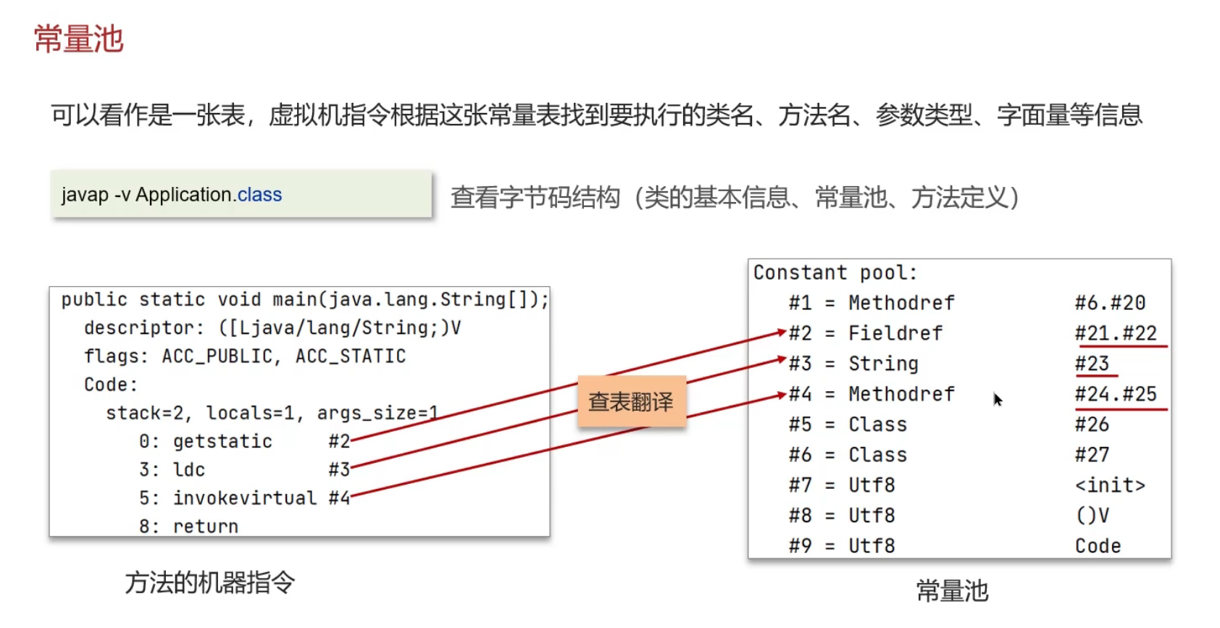1220x628 pixels.
Task: Click the 0: getstatic instruction
Action: tap(245, 441)
